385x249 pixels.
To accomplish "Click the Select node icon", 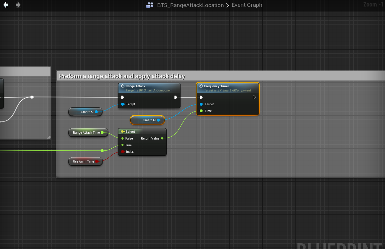I will [x=123, y=132].
